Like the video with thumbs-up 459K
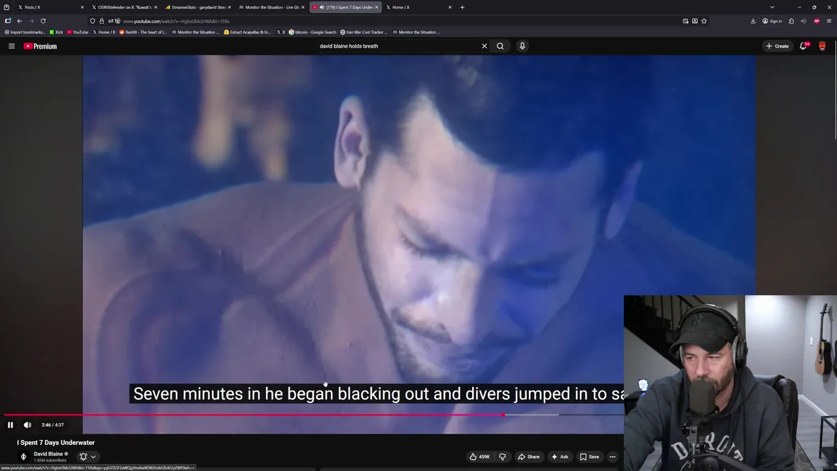This screenshot has width=837, height=471. (x=480, y=457)
